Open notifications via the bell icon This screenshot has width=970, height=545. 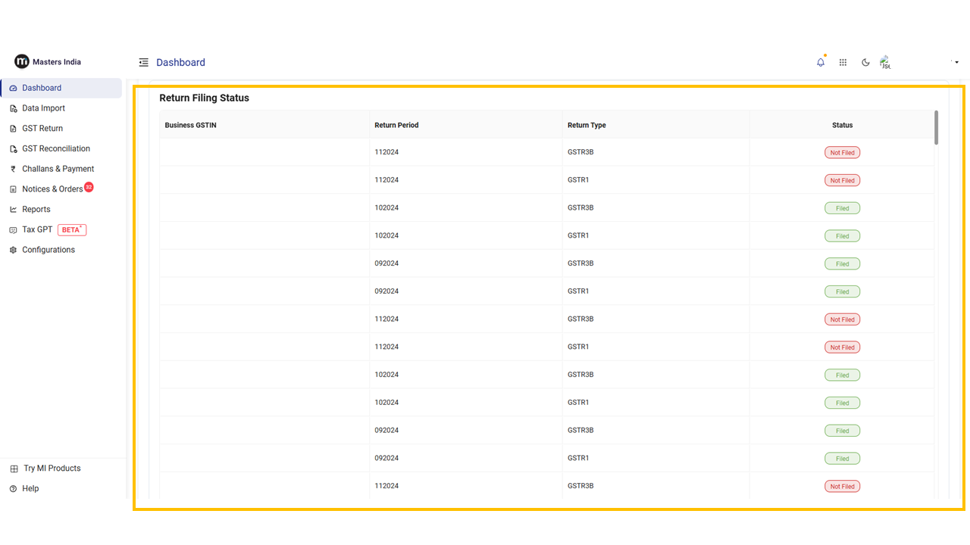tap(821, 63)
